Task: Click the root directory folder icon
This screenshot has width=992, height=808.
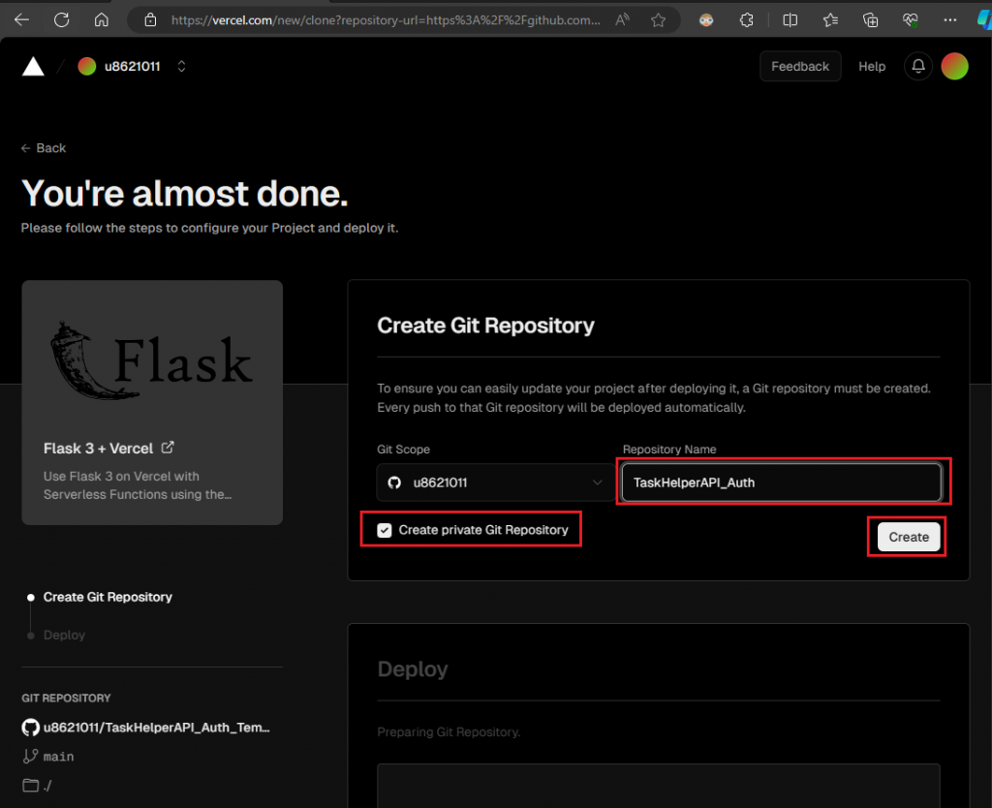Action: tap(30, 785)
